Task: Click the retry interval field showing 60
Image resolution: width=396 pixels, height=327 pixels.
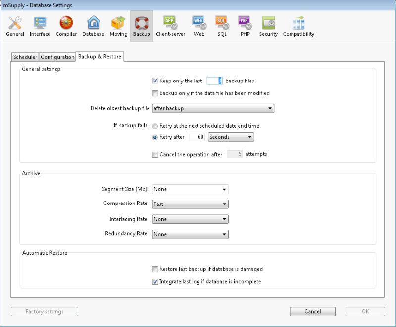Action: (x=197, y=137)
